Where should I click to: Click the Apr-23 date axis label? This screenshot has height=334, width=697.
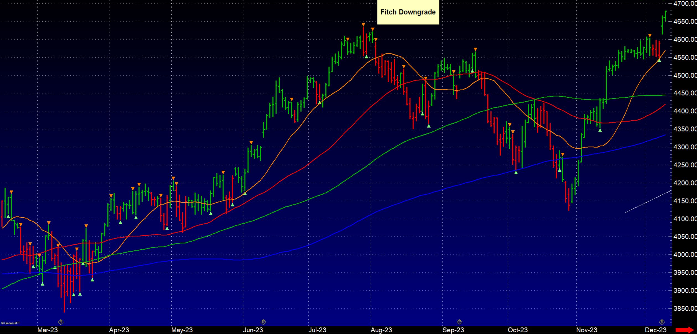pos(119,330)
